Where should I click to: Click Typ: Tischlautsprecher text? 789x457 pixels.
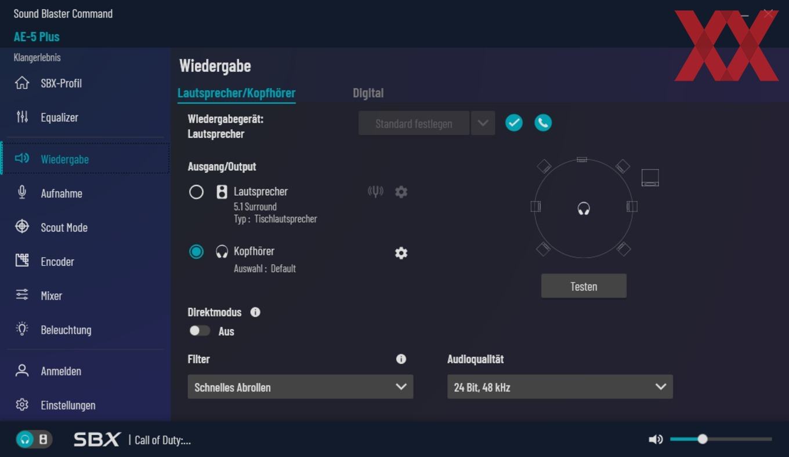[276, 219]
